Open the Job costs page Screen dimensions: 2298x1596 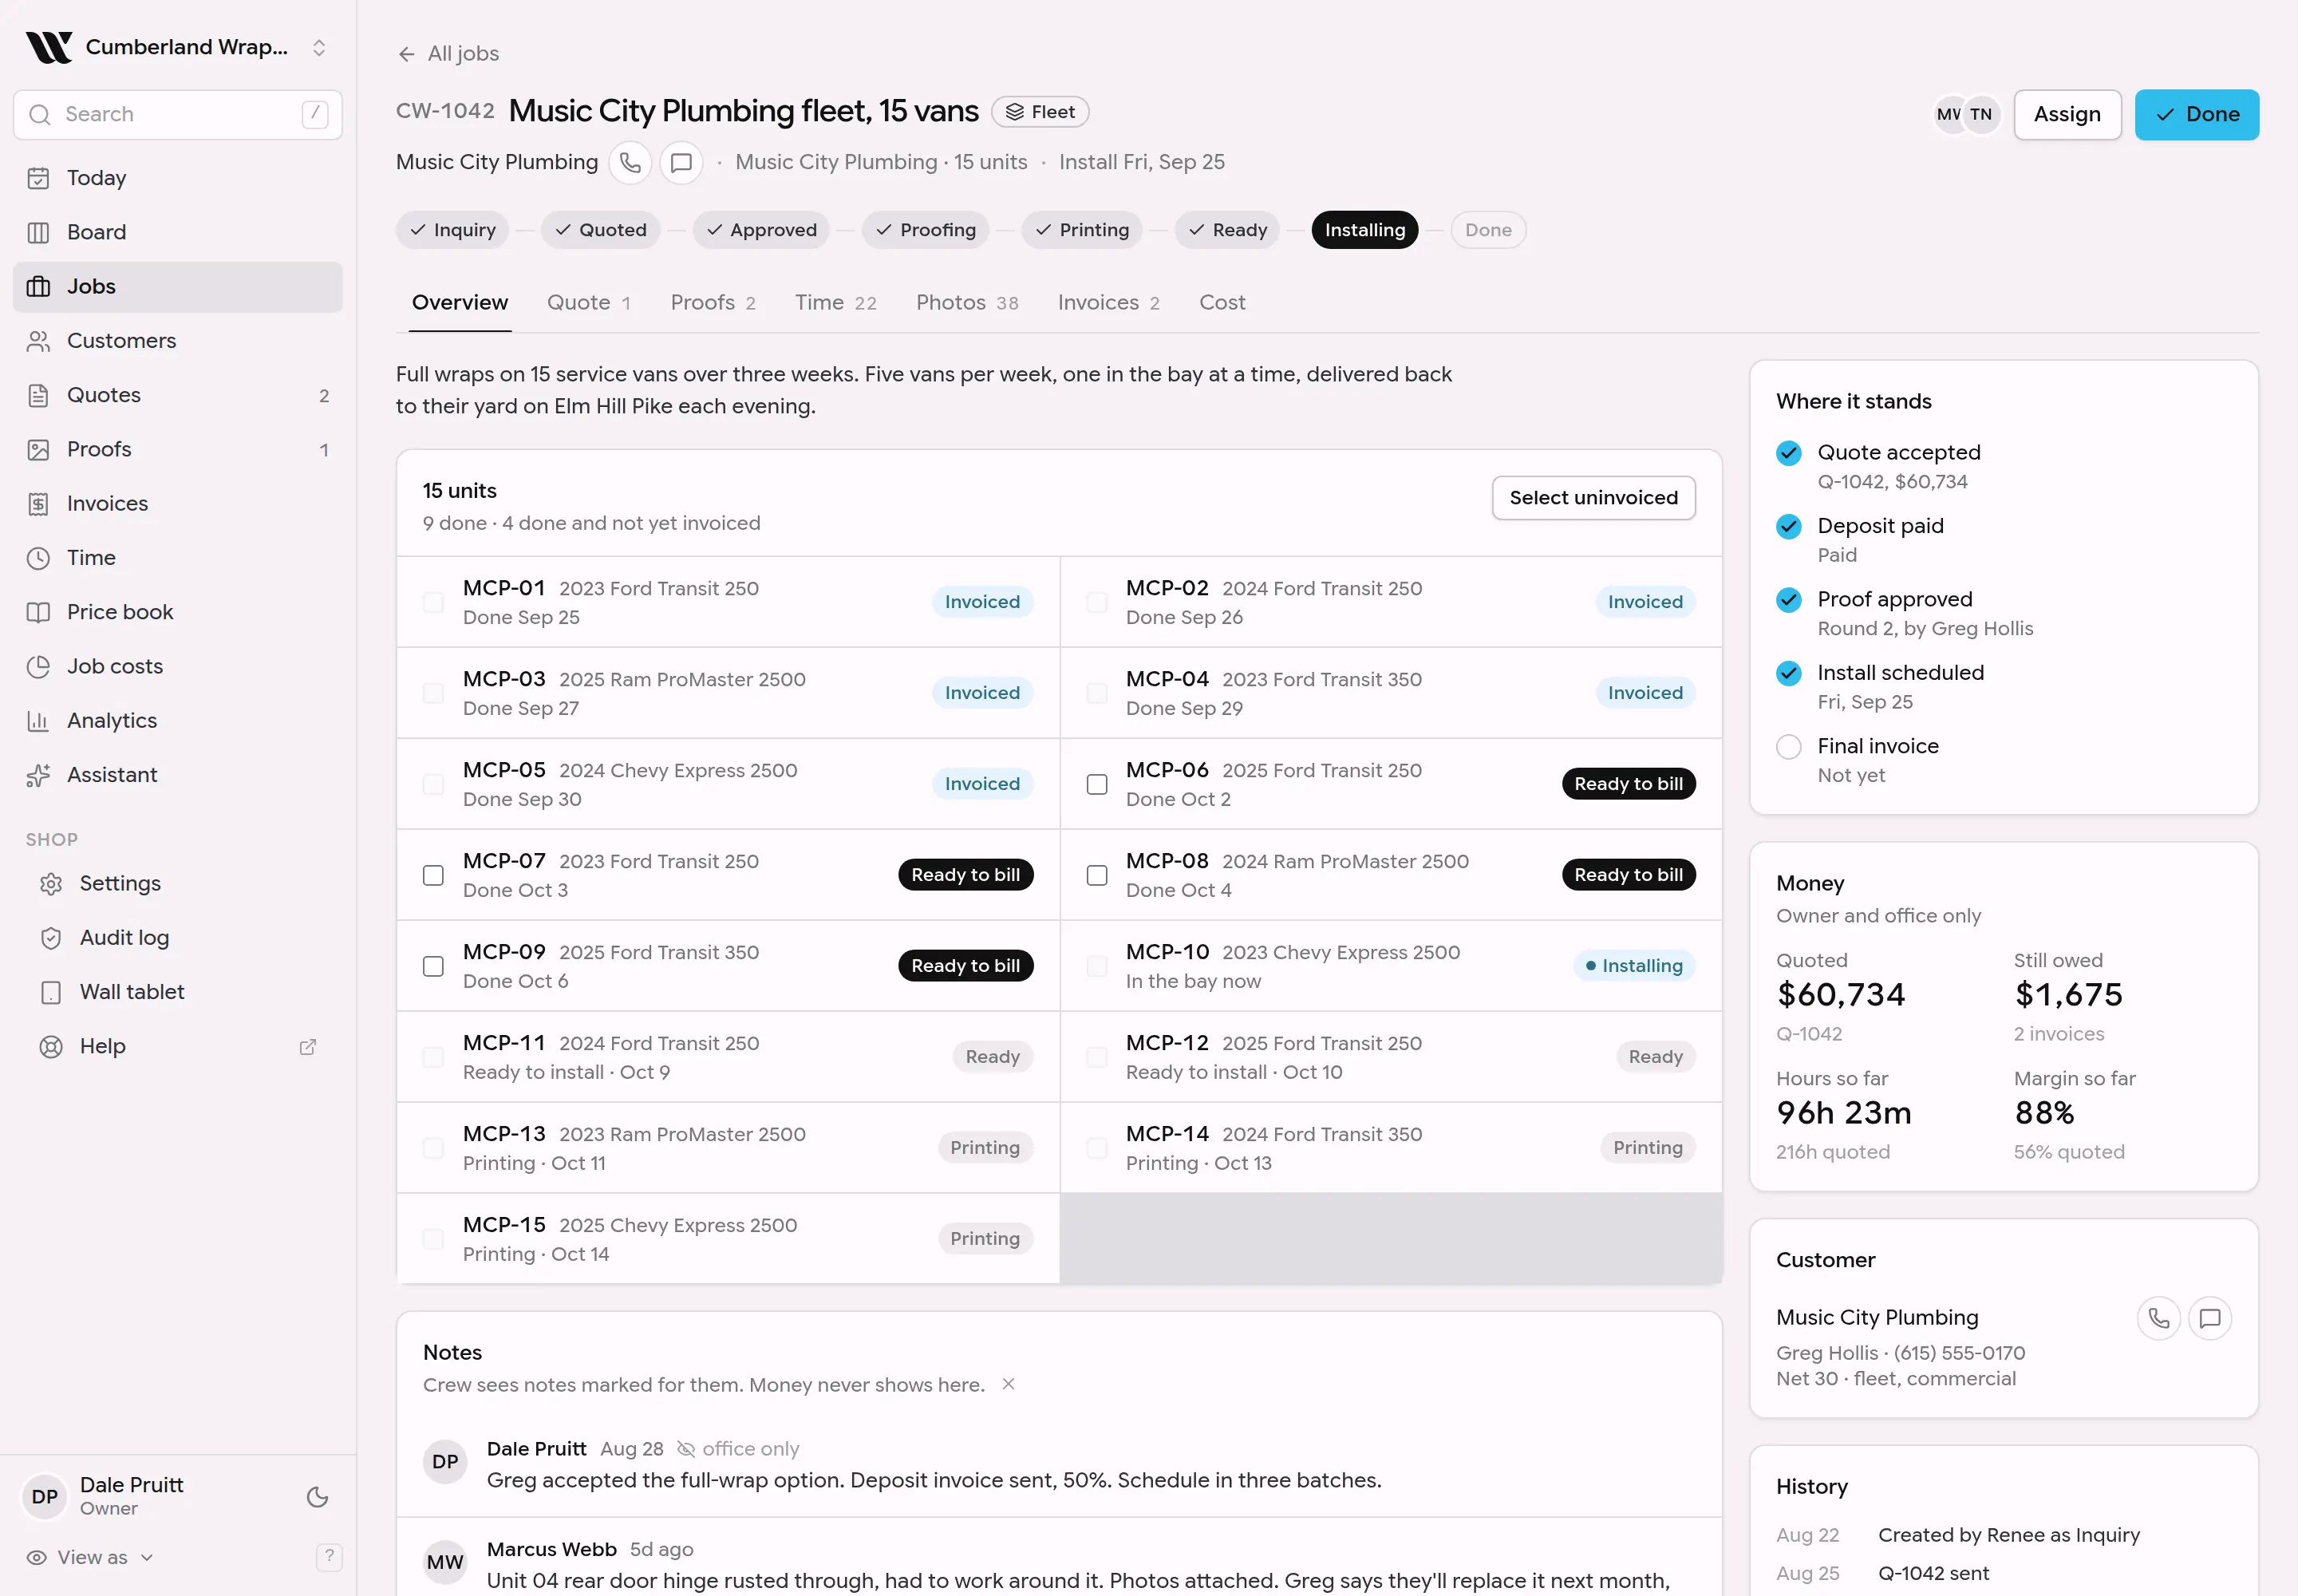click(177, 666)
